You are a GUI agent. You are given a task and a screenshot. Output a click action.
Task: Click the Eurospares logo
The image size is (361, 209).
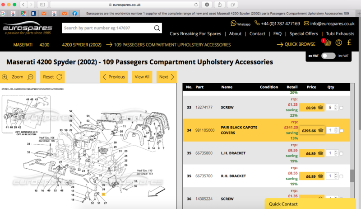pos(28,28)
